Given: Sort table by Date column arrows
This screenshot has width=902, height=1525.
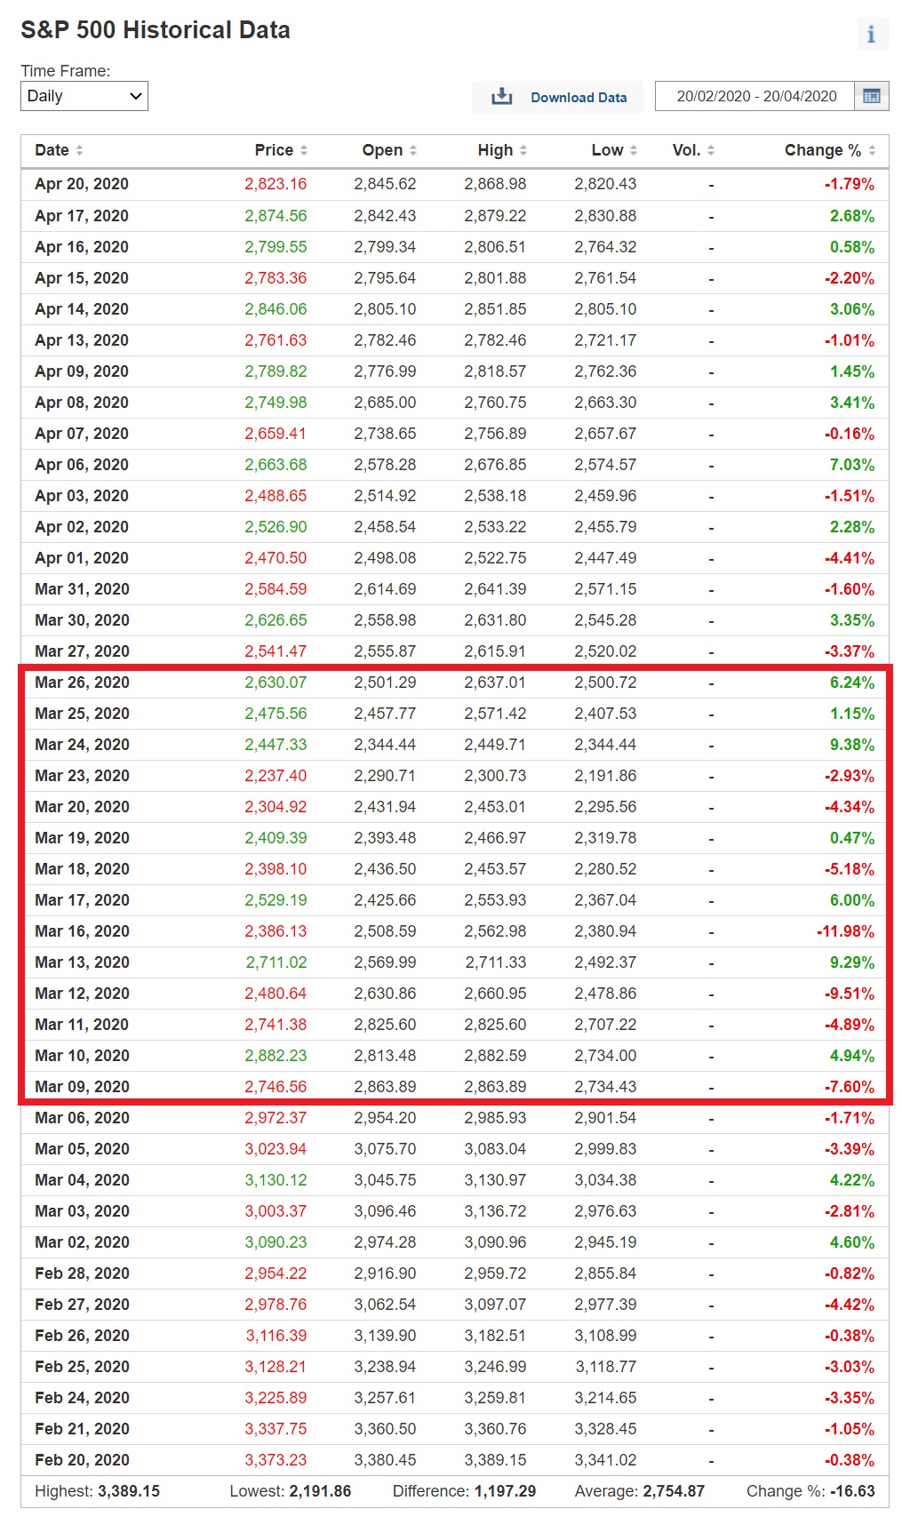Looking at the screenshot, I should (x=79, y=150).
